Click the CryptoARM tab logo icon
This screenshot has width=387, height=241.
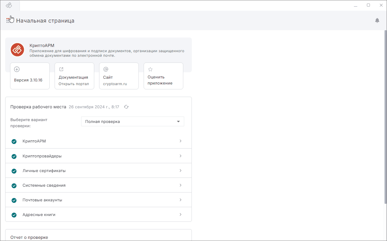9,5
